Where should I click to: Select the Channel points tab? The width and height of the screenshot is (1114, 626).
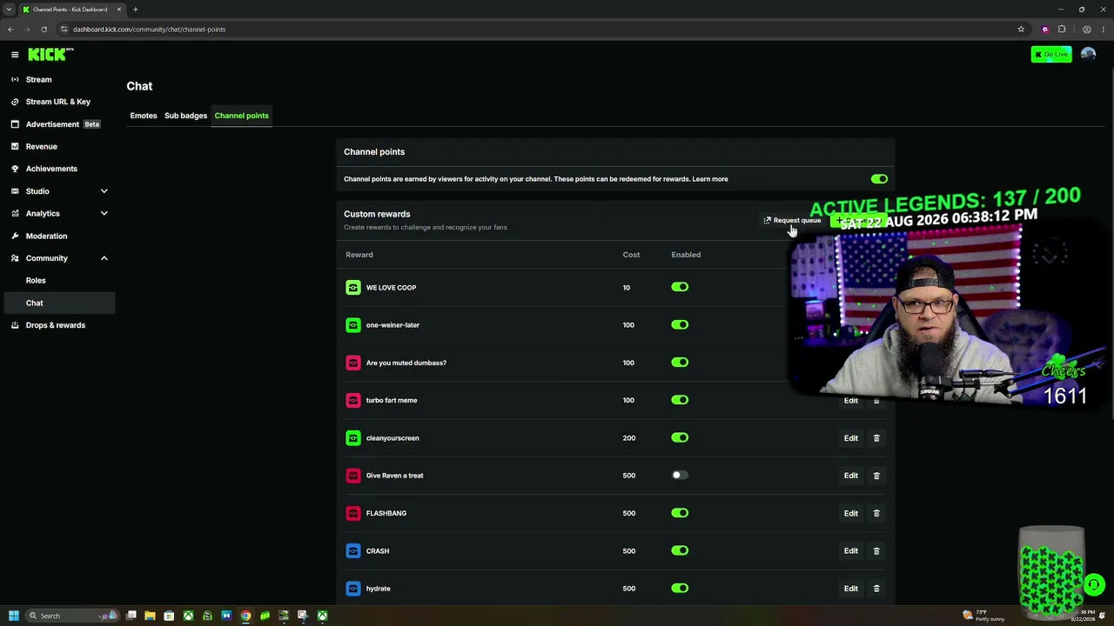[x=241, y=116]
